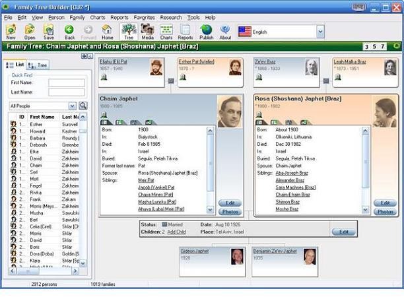Open the Reports toolbar icon
The image size is (404, 303).
185,32
